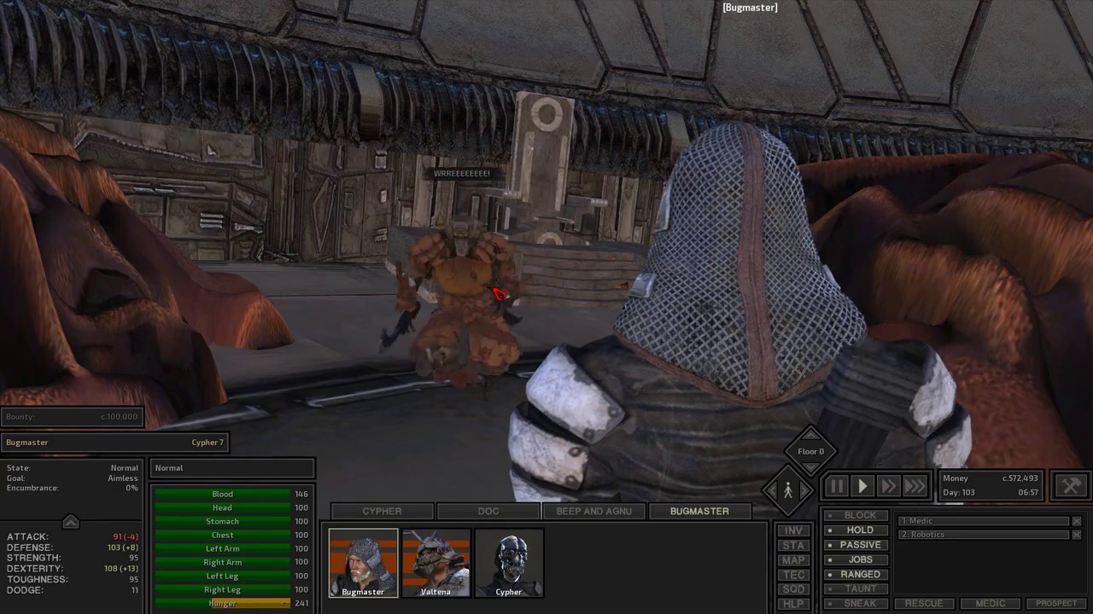Click the STRENGTH stat row
The image size is (1093, 614).
coord(72,558)
